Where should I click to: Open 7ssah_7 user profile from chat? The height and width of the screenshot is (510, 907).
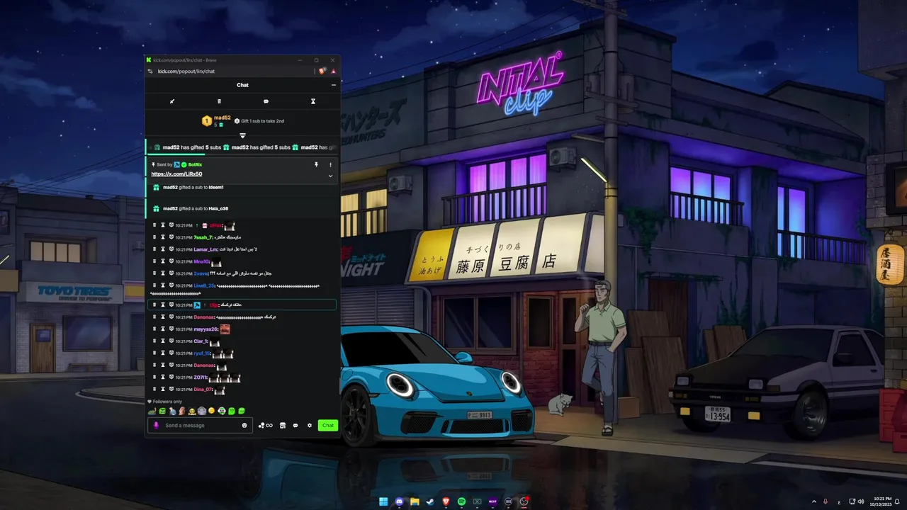click(203, 237)
